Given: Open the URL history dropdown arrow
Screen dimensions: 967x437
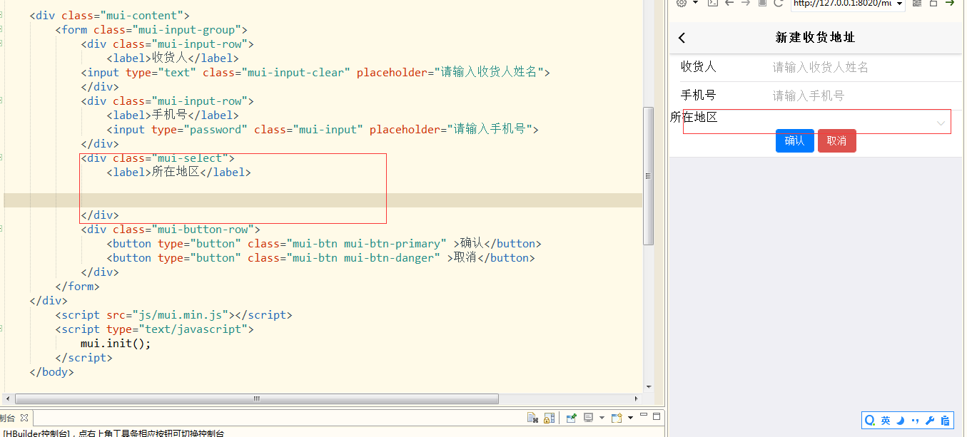Looking at the screenshot, I should pyautogui.click(x=899, y=4).
